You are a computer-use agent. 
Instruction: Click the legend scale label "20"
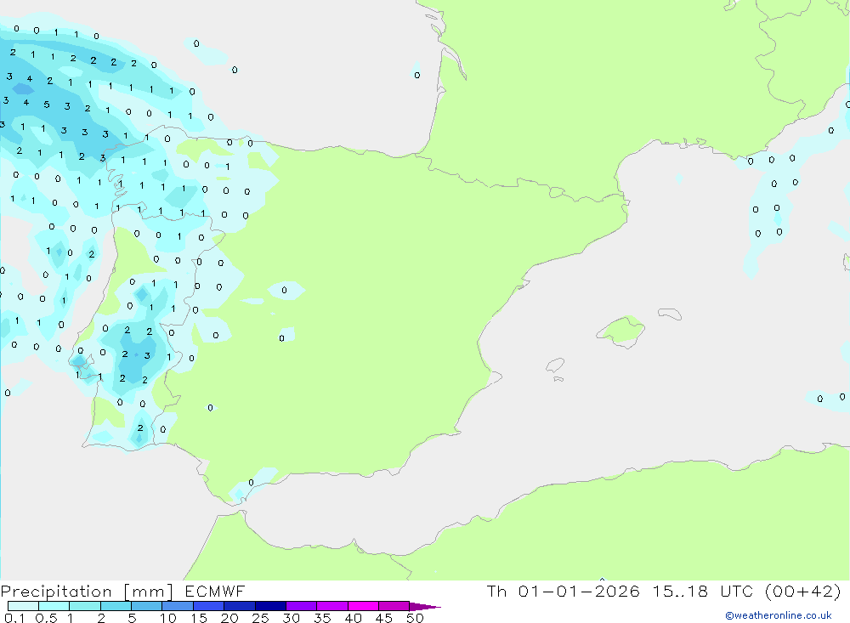point(229,618)
